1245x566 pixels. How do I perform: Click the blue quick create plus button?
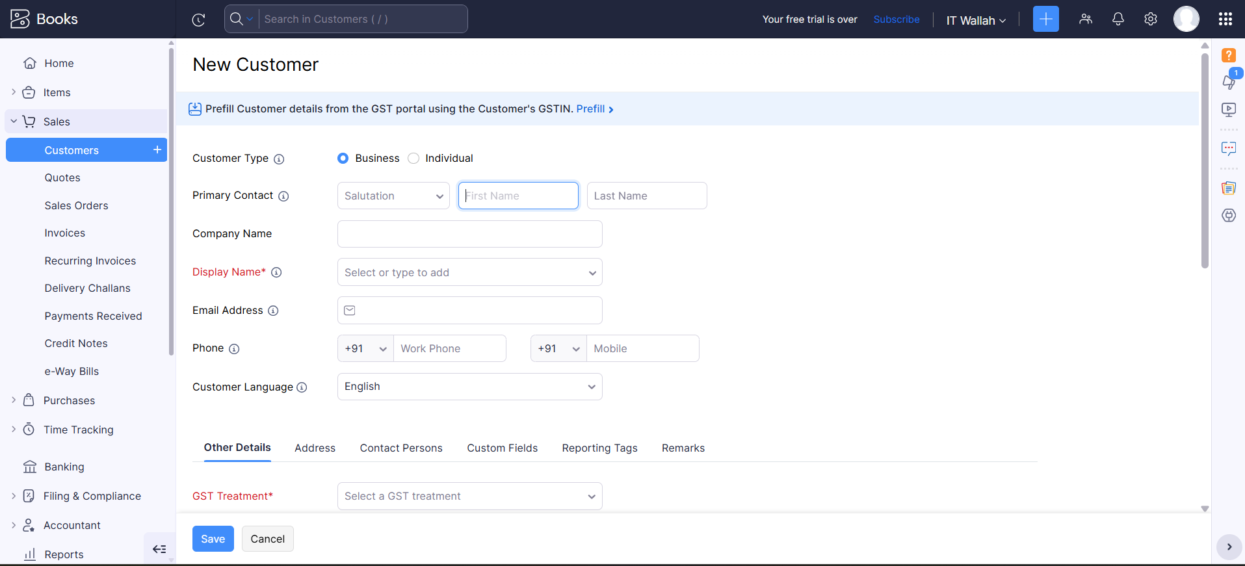1046,19
